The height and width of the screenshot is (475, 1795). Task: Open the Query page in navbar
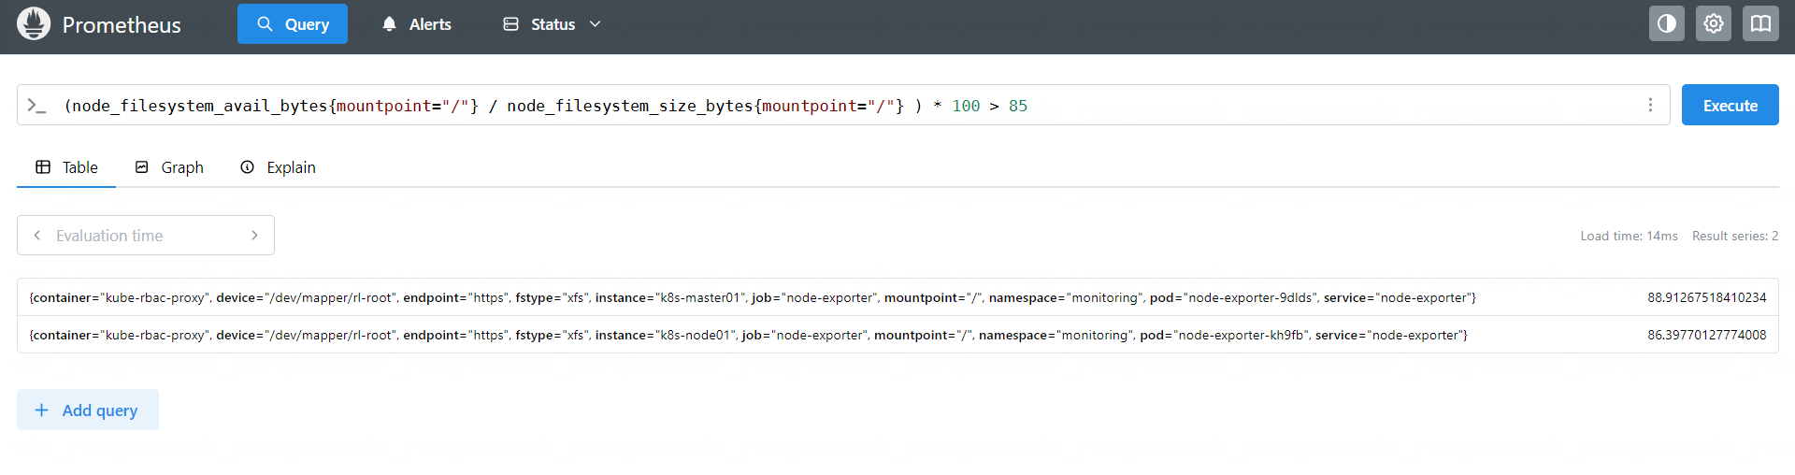click(x=293, y=24)
